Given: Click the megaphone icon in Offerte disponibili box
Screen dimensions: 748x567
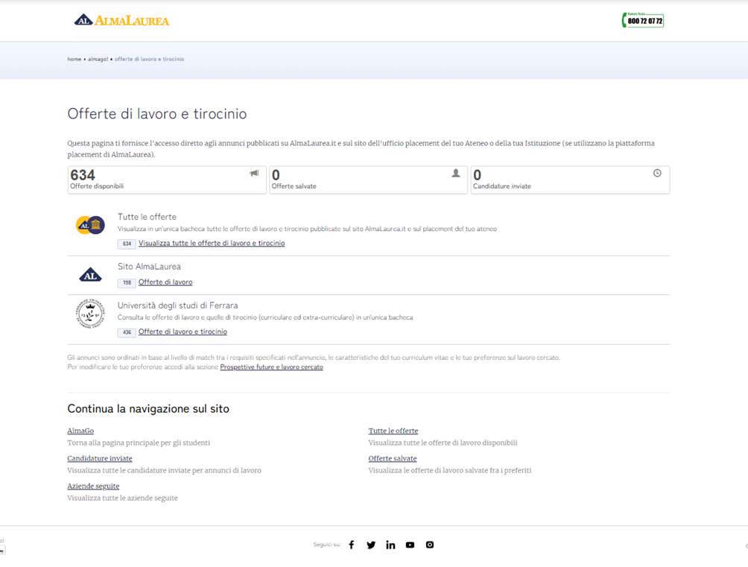Looking at the screenshot, I should pos(254,174).
